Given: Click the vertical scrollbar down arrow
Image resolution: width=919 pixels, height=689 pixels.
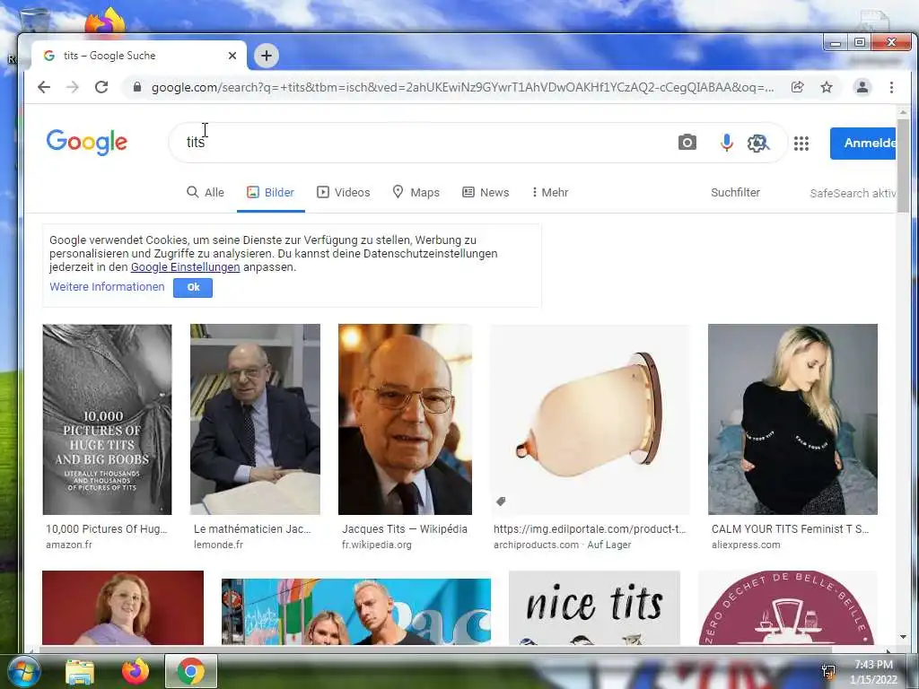Looking at the screenshot, I should point(903,637).
